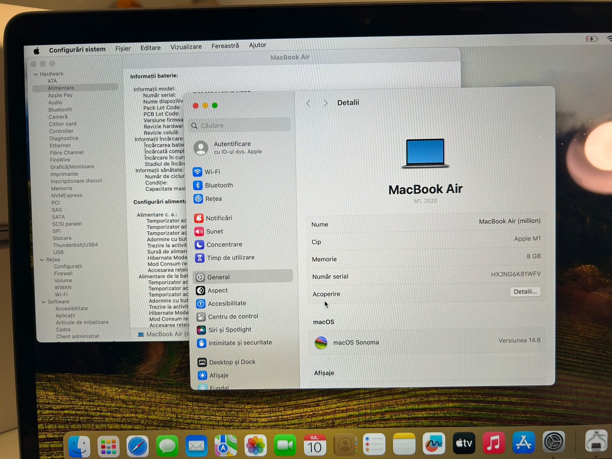Launch Safari from the Dock
This screenshot has width=612, height=459.
pos(137,446)
